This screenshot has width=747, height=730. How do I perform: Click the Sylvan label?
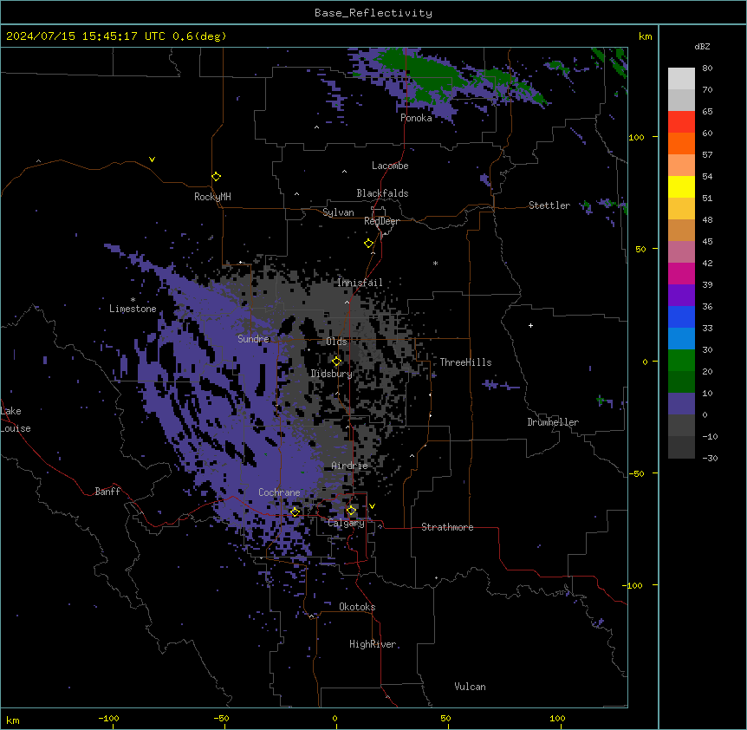[338, 212]
